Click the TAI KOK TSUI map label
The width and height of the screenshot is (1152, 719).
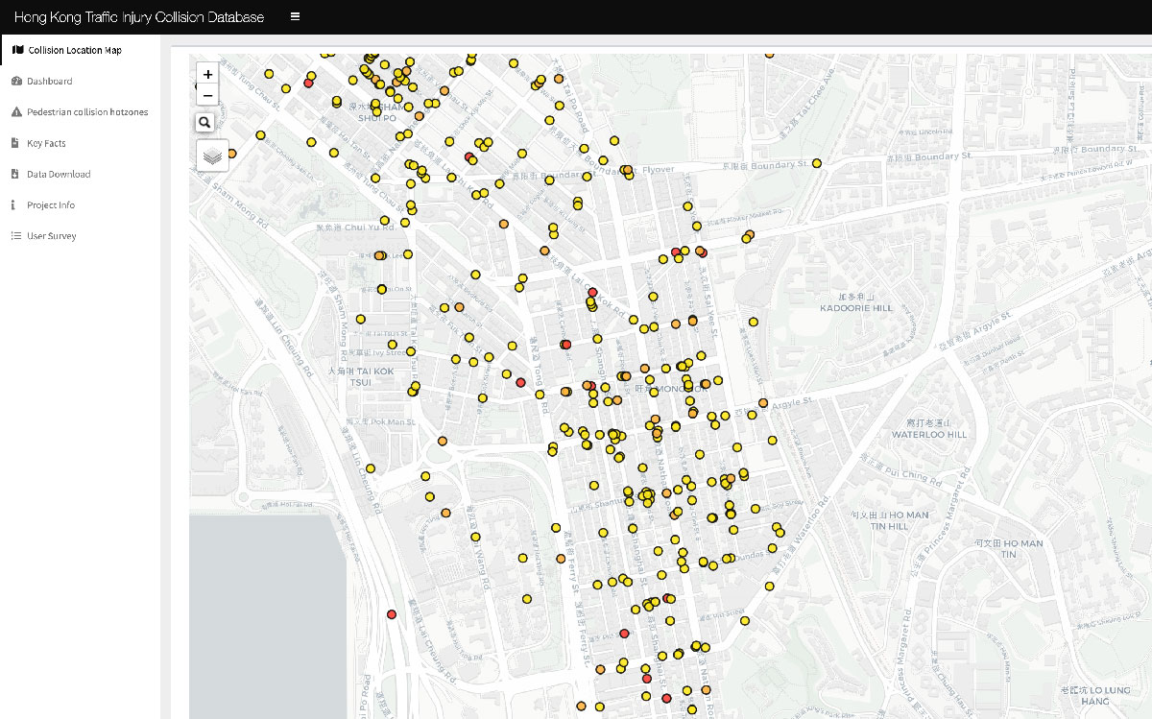pyautogui.click(x=362, y=375)
